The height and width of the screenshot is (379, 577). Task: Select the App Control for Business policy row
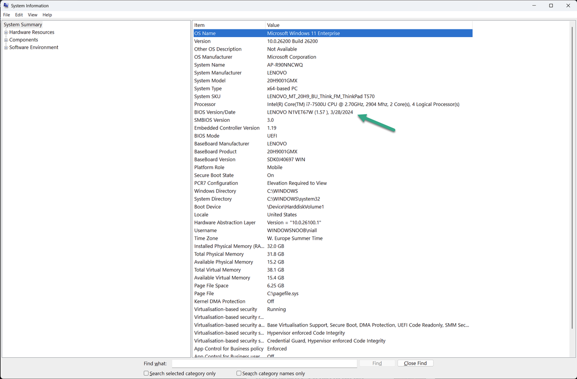click(x=333, y=349)
